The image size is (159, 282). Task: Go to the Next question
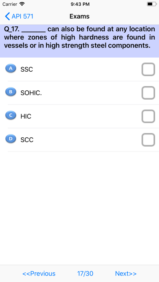(x=126, y=273)
